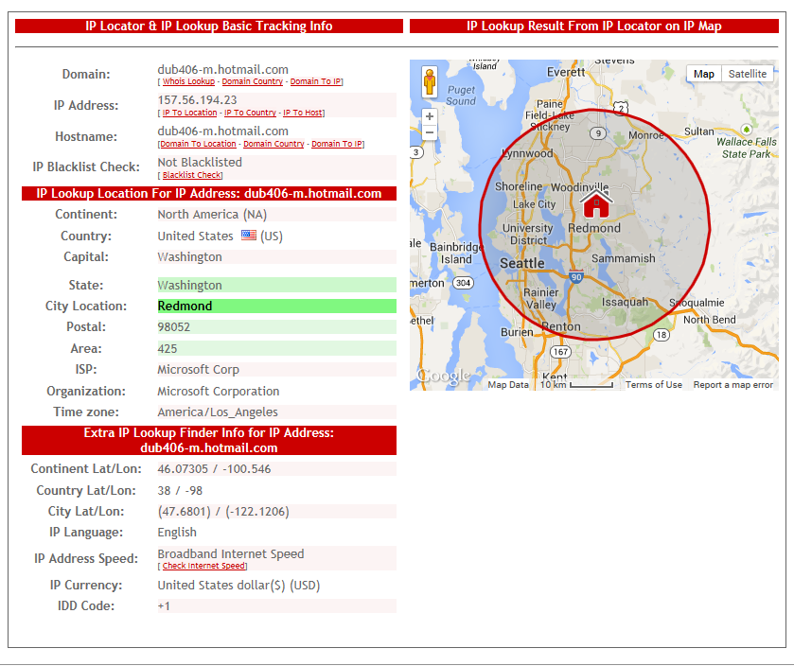Click Continent Lat/Lon value 46.07305 / -100.546
This screenshot has height=666, width=794.
coord(214,469)
